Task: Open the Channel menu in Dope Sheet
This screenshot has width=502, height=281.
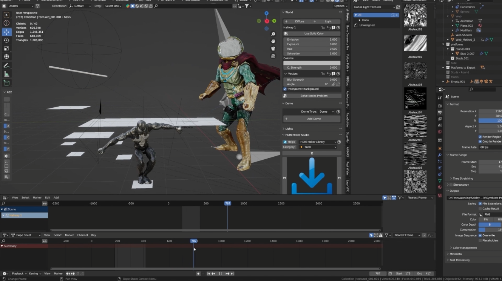Action: pyautogui.click(x=82, y=235)
